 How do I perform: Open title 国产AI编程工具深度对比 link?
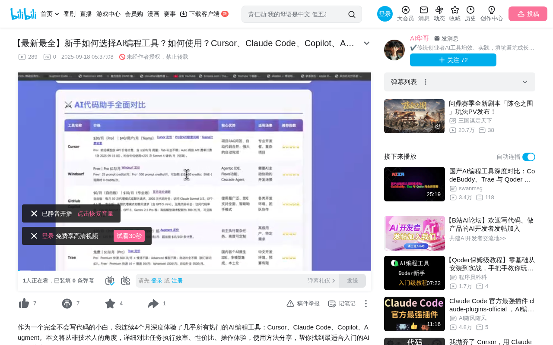pos(492,175)
